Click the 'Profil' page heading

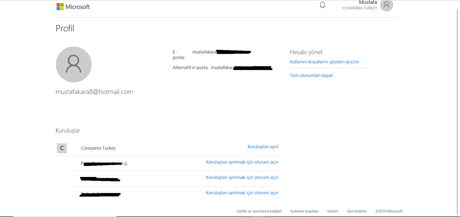(65, 29)
